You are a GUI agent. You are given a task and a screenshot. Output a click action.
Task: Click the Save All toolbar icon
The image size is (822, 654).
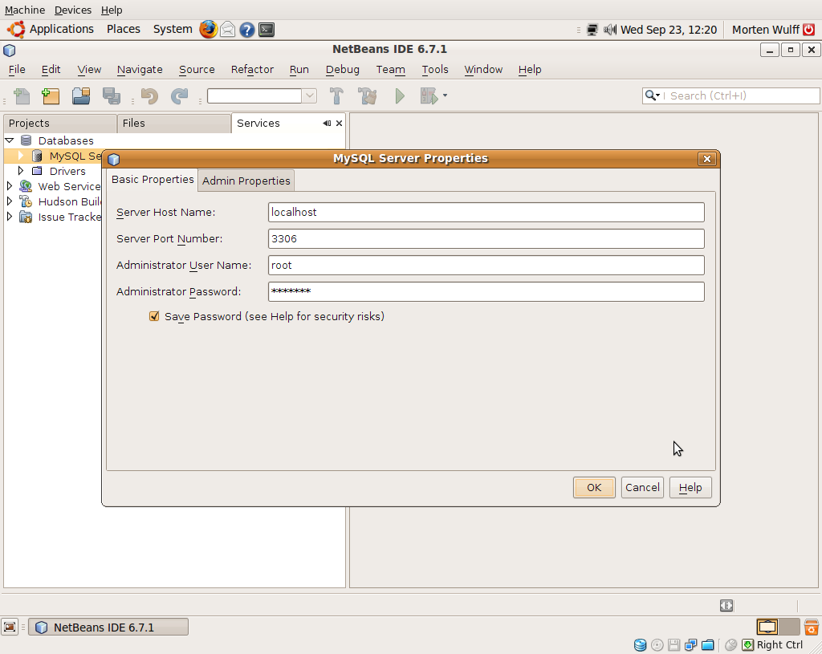111,96
